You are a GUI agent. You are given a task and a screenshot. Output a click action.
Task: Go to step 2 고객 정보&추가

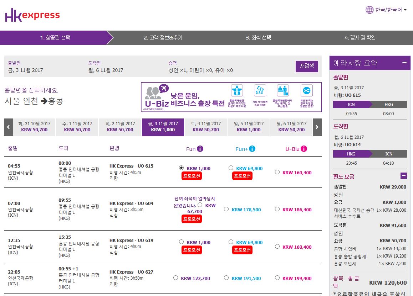163,38
